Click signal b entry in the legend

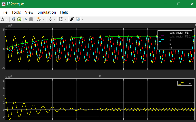point(171,44)
